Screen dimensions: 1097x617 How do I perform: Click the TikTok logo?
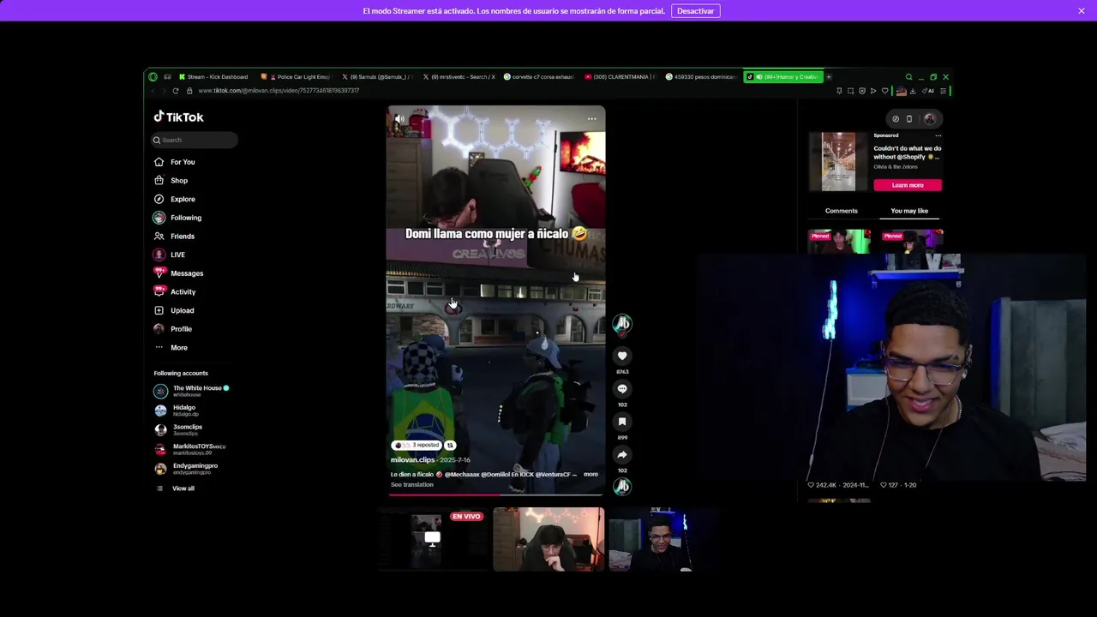(178, 117)
